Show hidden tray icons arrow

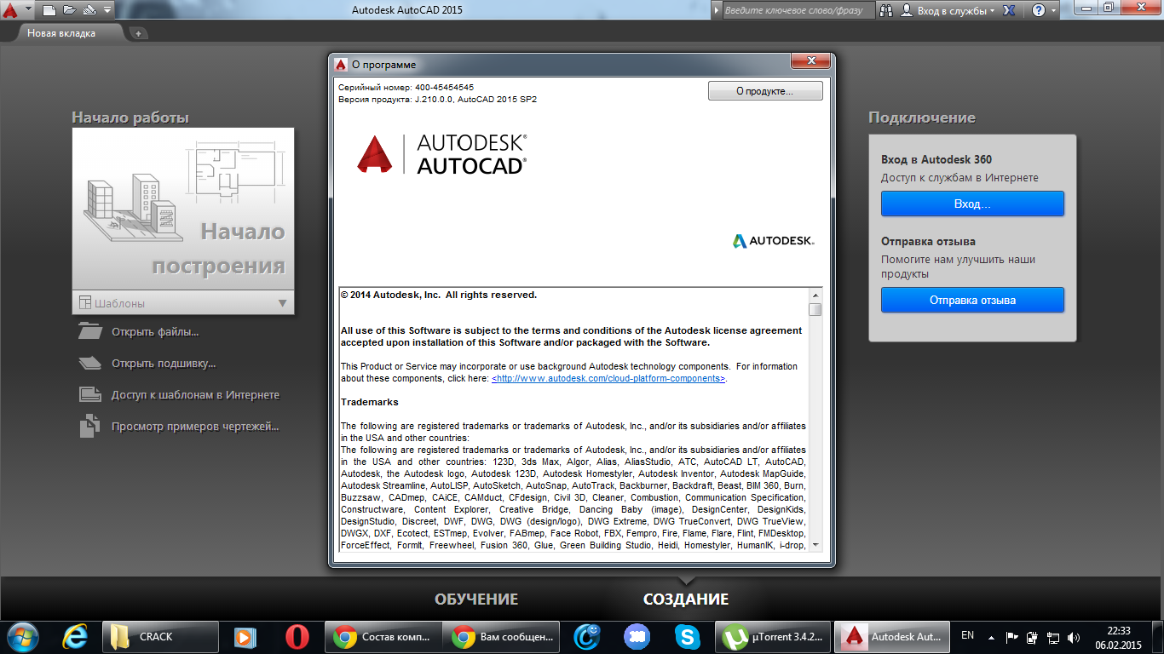coord(990,636)
